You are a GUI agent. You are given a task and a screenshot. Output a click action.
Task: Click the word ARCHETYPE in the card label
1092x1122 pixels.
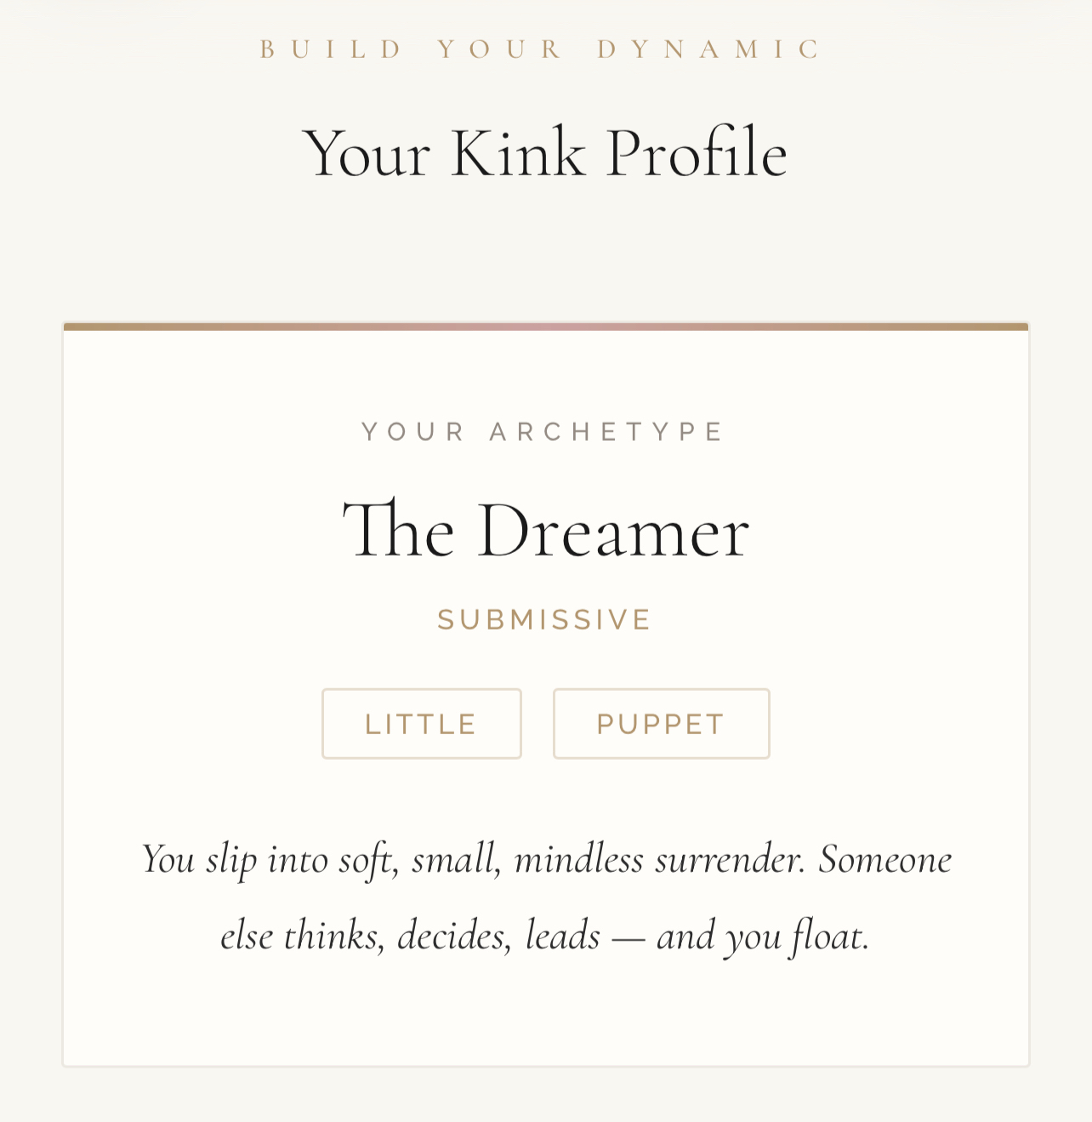pyautogui.click(x=606, y=431)
